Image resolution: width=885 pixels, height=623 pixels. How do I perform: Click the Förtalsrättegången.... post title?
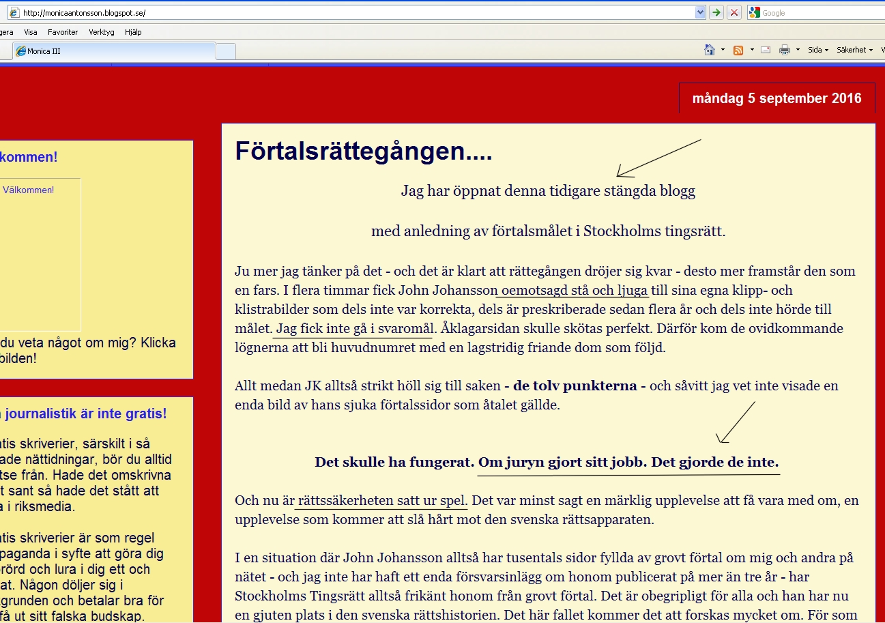364,151
